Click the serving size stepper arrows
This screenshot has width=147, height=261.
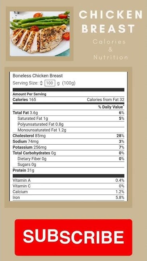click(41, 83)
